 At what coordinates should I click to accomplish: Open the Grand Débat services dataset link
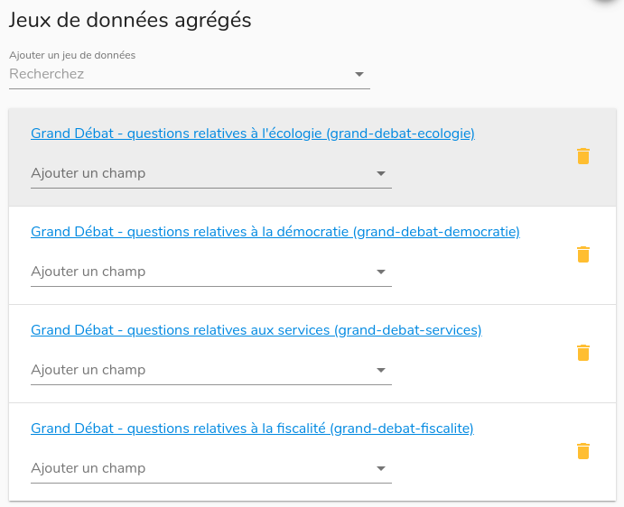pos(256,330)
